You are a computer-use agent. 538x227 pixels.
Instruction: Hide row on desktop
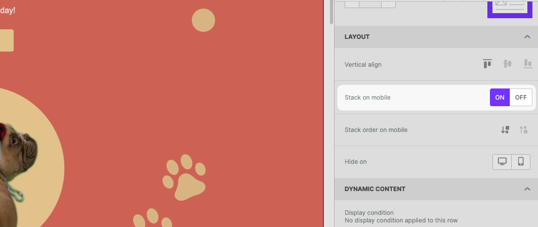coord(502,162)
